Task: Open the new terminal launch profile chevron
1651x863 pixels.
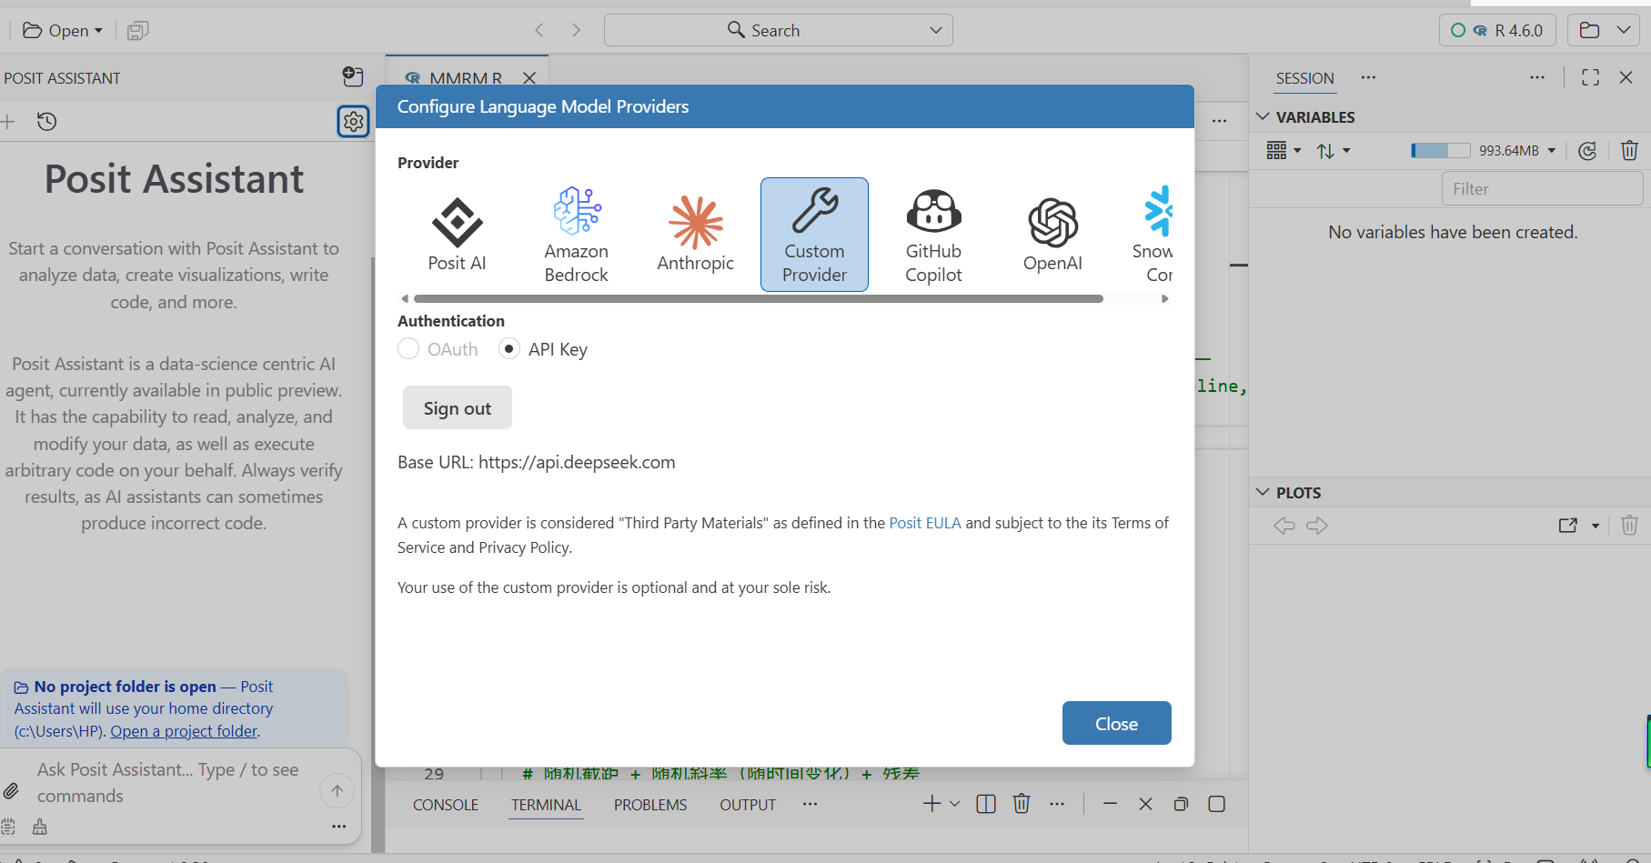Action: point(954,804)
